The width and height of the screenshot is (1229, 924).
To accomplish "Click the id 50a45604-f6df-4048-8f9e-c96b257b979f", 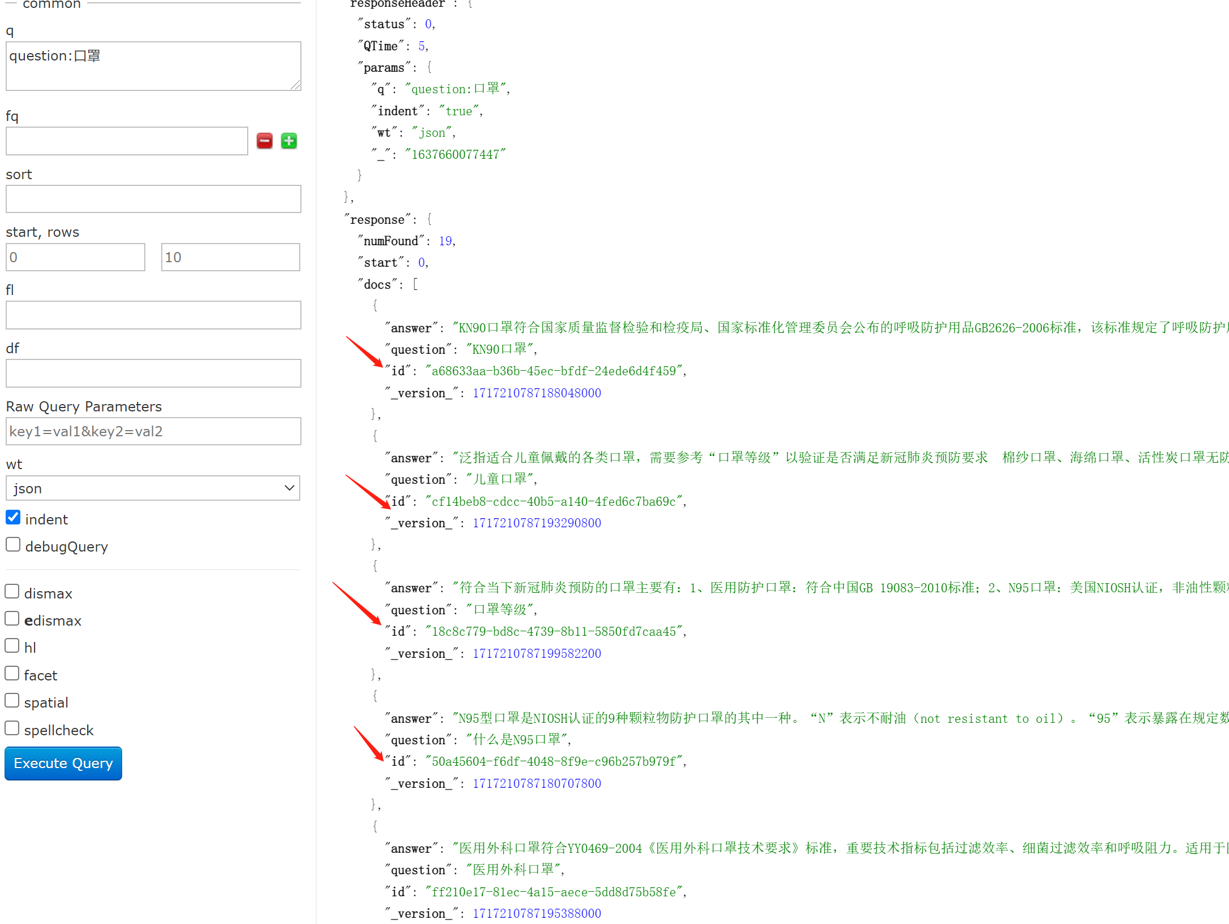I will tap(554, 762).
